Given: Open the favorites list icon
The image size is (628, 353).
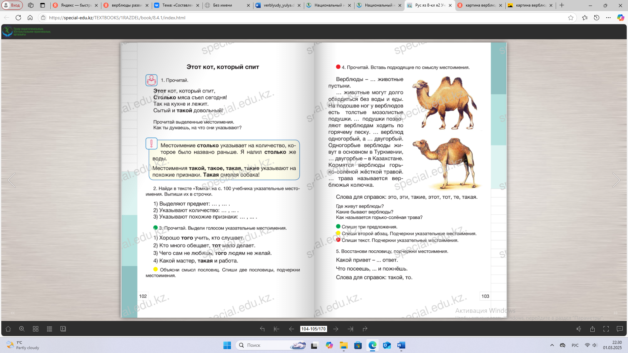Looking at the screenshot, I should (585, 18).
